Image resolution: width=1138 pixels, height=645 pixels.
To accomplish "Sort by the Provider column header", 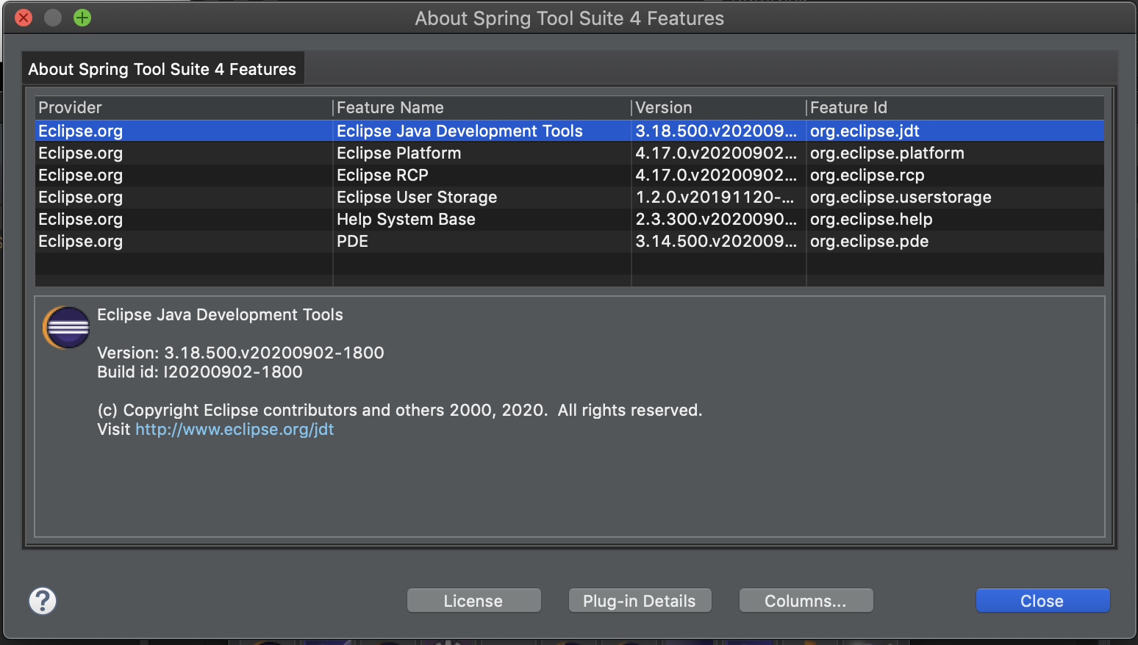I will [184, 108].
